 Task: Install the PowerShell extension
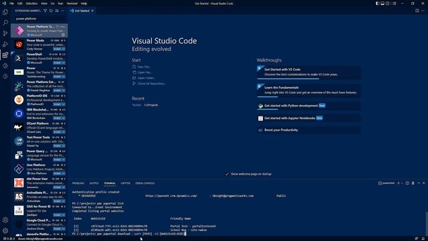click(x=57, y=63)
